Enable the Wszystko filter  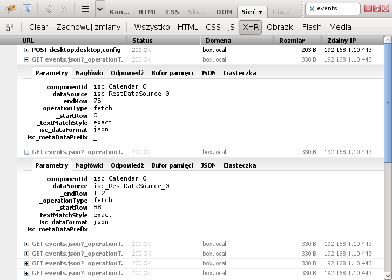(152, 27)
